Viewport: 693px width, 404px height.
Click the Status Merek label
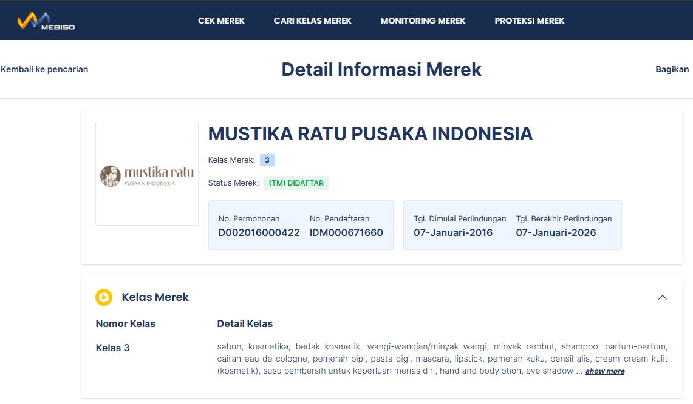coord(233,183)
